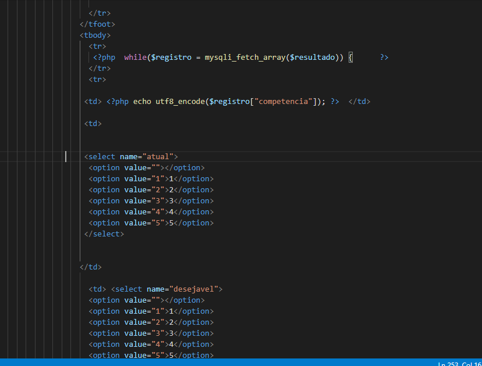482x366 pixels.
Task: Click option value "3" in atual select
Action: (x=151, y=201)
